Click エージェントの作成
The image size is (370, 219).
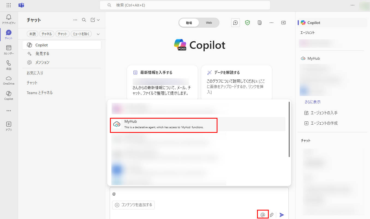(321, 123)
